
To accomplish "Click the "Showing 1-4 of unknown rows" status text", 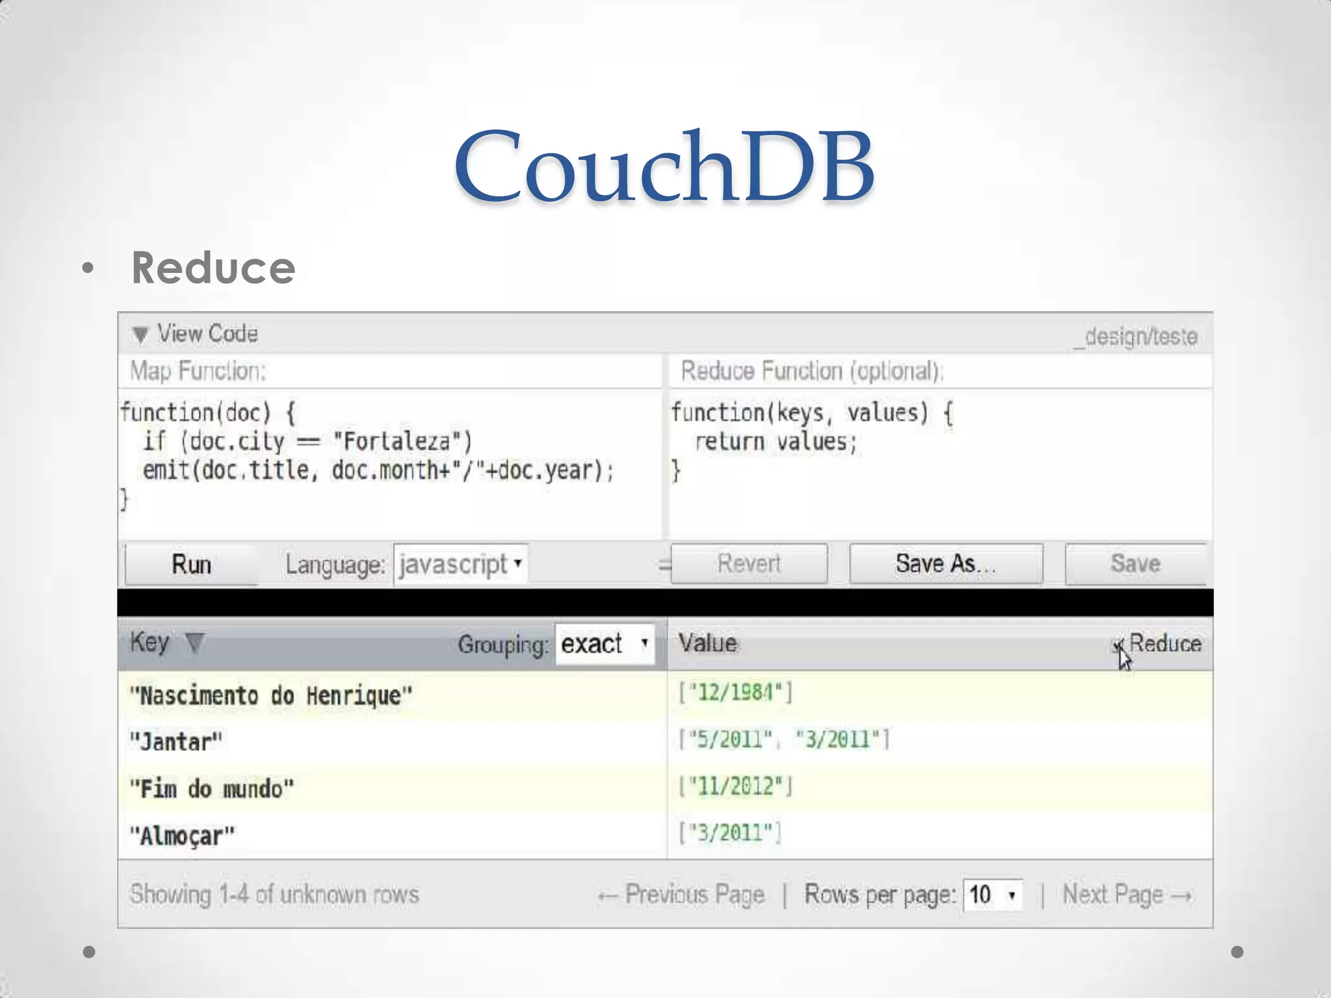I will tap(274, 895).
